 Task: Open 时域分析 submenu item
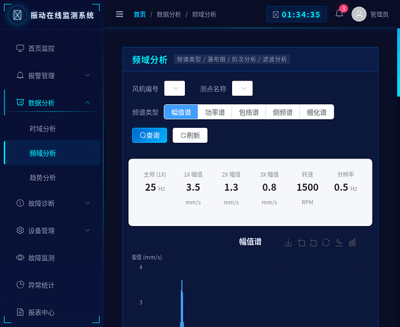52,128
